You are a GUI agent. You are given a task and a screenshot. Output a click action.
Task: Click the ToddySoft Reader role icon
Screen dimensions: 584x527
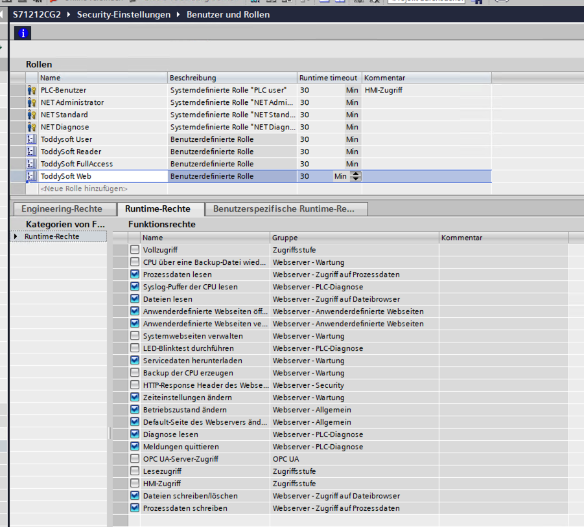[32, 151]
